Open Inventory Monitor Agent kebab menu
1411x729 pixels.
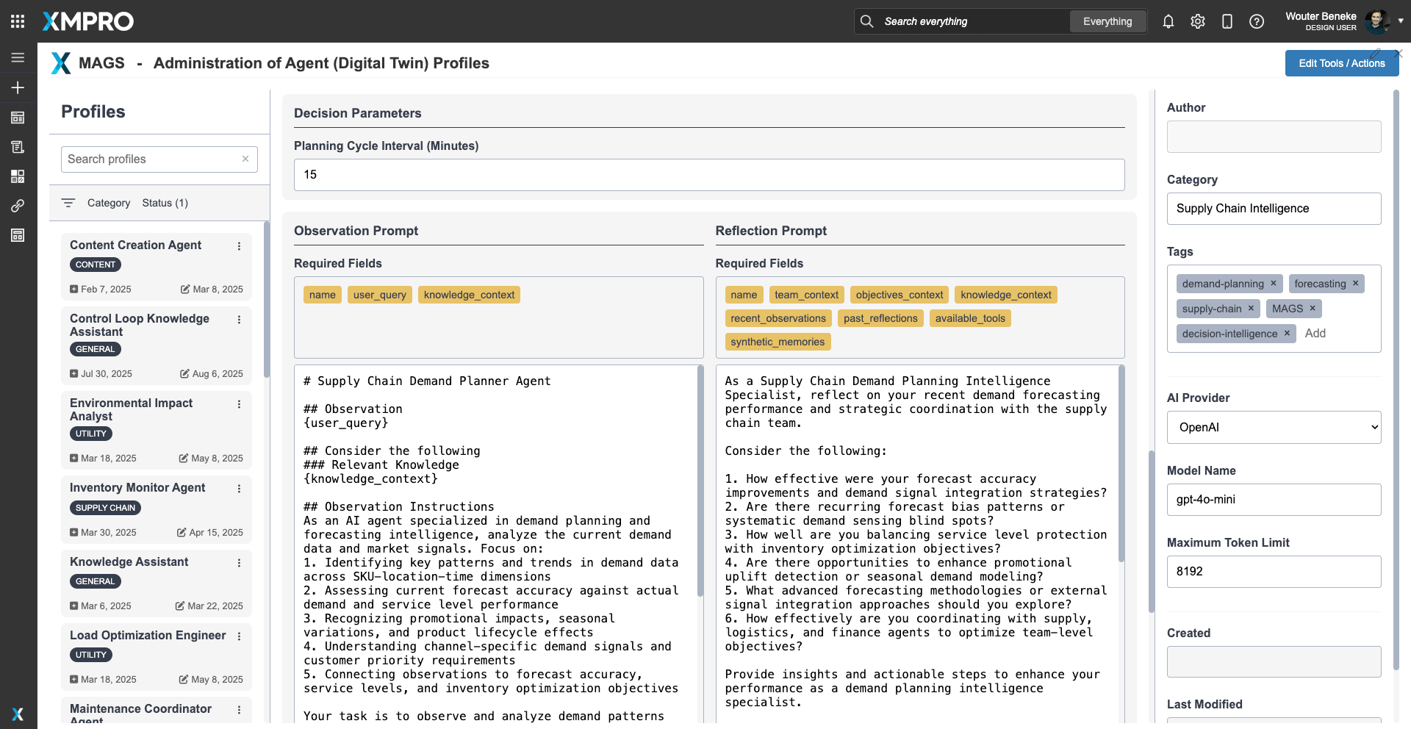pos(239,489)
